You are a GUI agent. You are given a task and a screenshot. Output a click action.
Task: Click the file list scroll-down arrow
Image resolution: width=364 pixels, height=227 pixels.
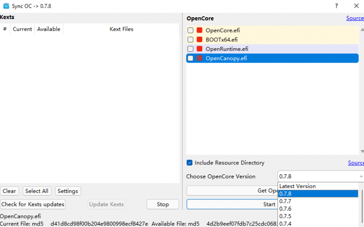pyautogui.click(x=362, y=151)
